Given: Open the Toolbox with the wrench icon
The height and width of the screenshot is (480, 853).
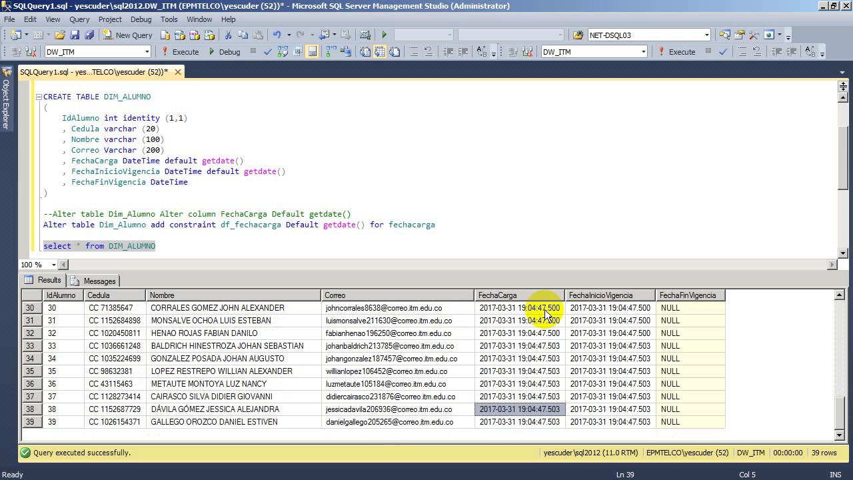Looking at the screenshot, I should click(x=754, y=35).
